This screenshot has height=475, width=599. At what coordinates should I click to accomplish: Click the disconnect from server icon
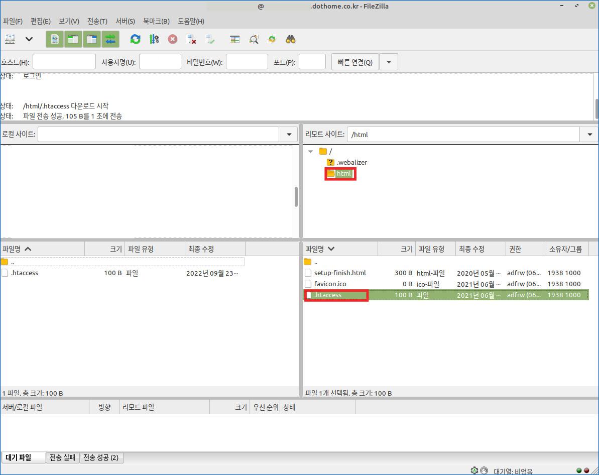[191, 39]
